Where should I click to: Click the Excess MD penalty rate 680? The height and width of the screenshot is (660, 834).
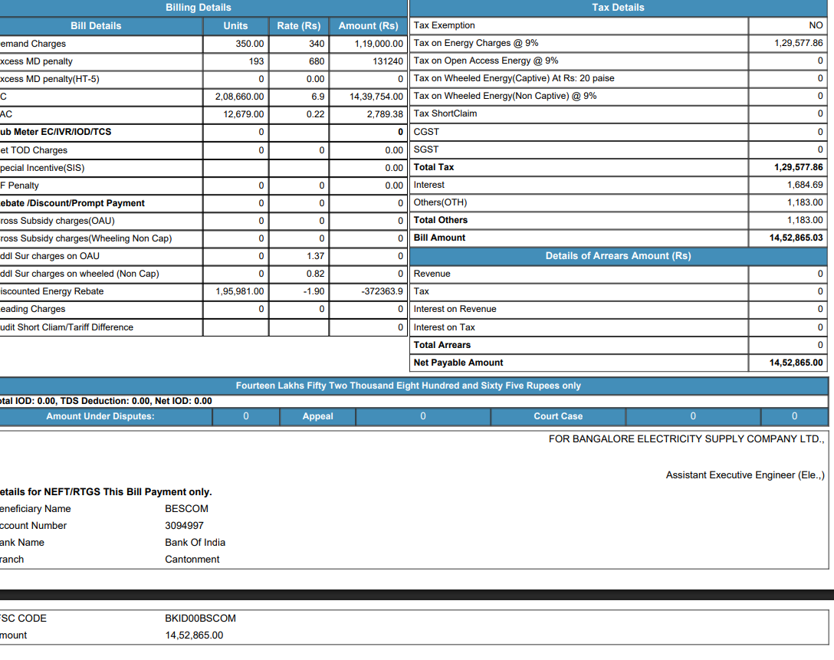[x=317, y=61]
